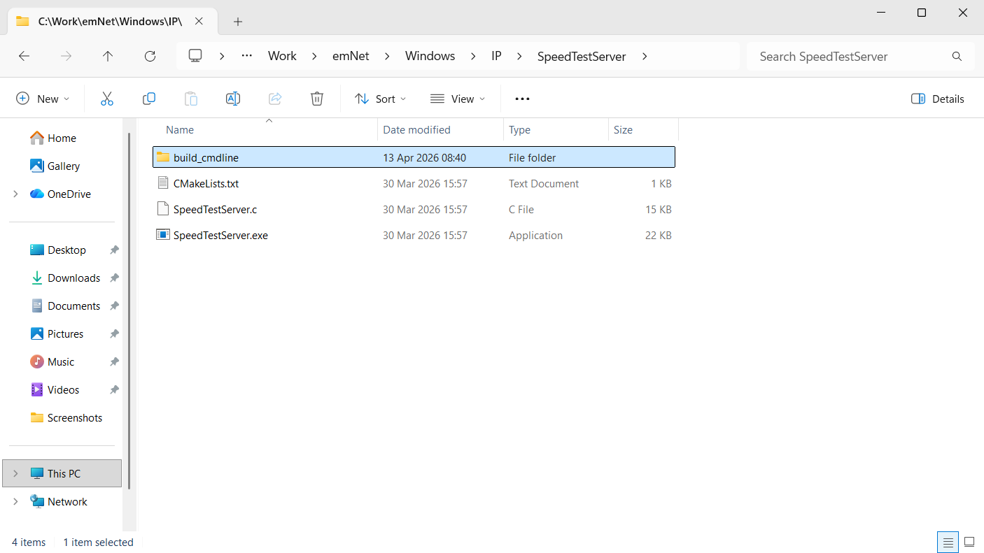
Task: Open the New item menu
Action: coord(42,99)
